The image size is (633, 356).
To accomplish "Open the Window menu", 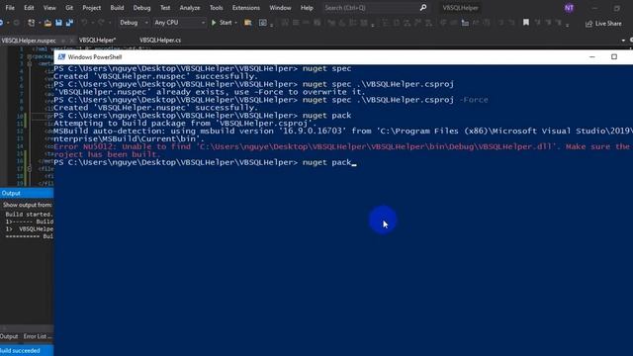I will pos(280,8).
